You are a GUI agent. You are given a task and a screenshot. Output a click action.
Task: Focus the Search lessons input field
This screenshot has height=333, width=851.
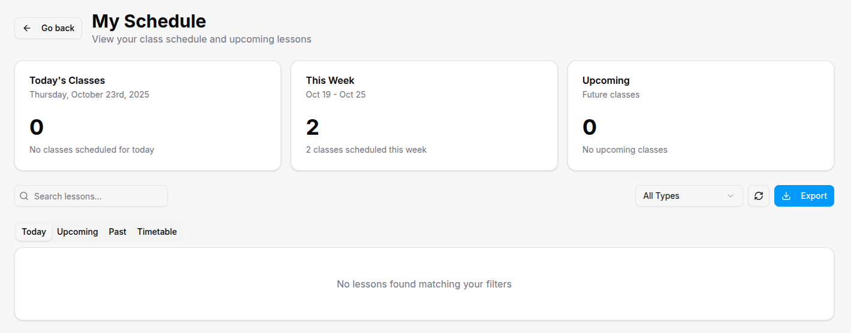click(x=96, y=196)
